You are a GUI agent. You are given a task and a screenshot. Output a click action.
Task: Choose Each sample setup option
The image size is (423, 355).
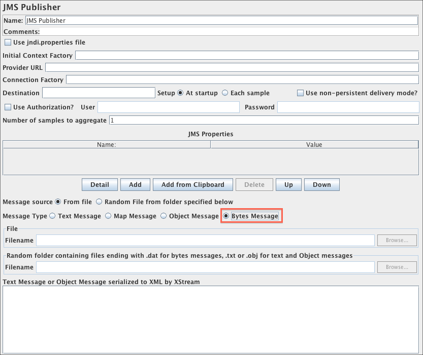(225, 93)
